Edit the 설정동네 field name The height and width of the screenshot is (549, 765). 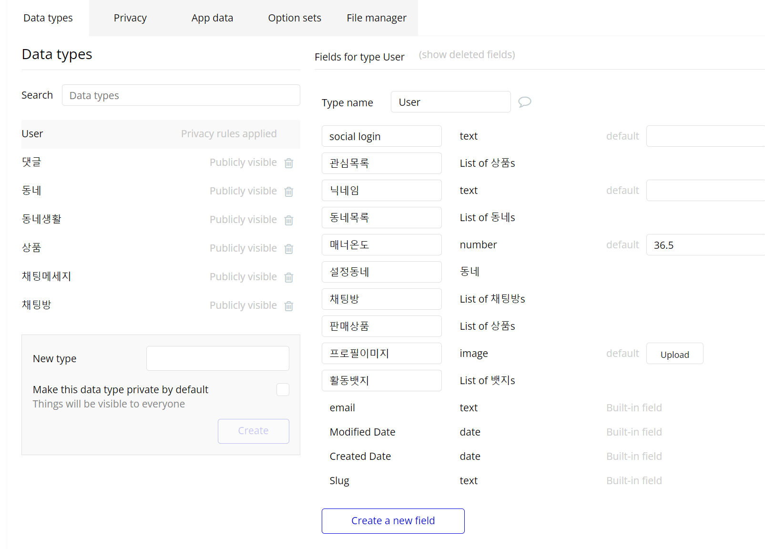(x=382, y=272)
